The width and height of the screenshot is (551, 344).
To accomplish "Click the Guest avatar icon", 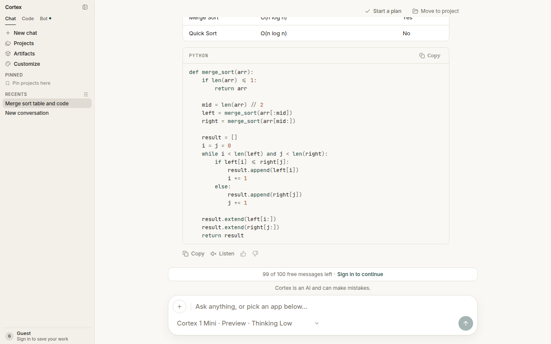I will (x=9, y=336).
